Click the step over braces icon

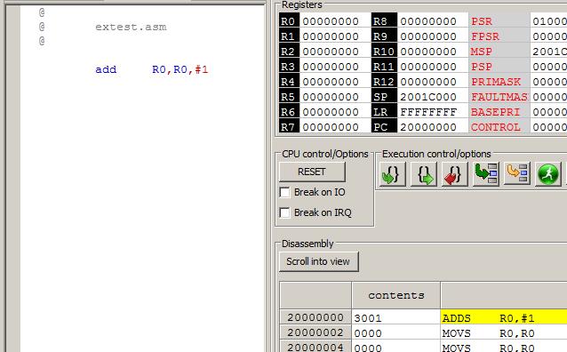coord(423,175)
